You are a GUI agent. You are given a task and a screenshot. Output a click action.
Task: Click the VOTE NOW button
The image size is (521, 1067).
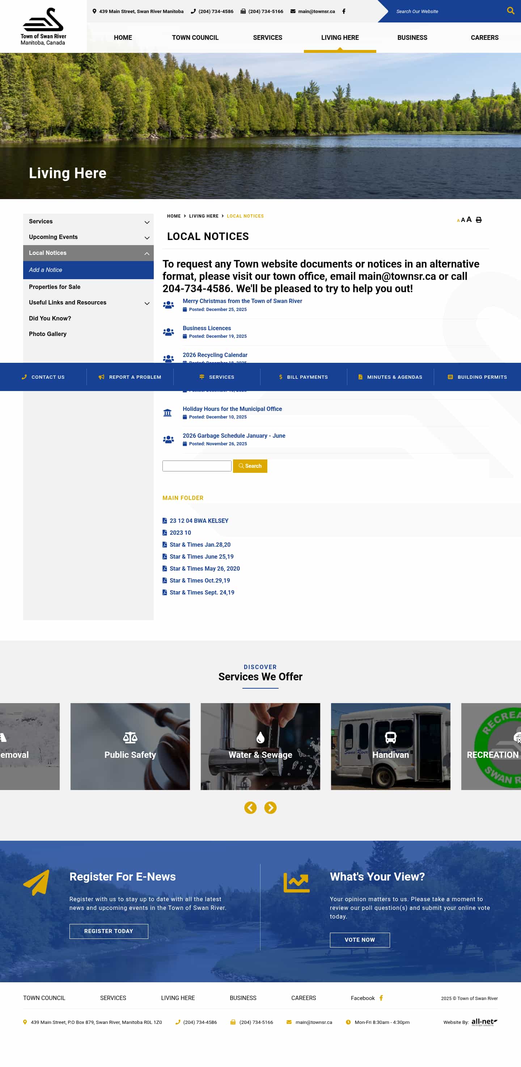[x=360, y=940]
